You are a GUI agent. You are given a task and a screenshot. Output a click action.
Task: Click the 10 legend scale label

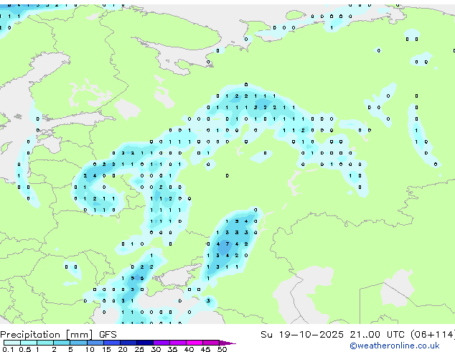[x=90, y=349]
